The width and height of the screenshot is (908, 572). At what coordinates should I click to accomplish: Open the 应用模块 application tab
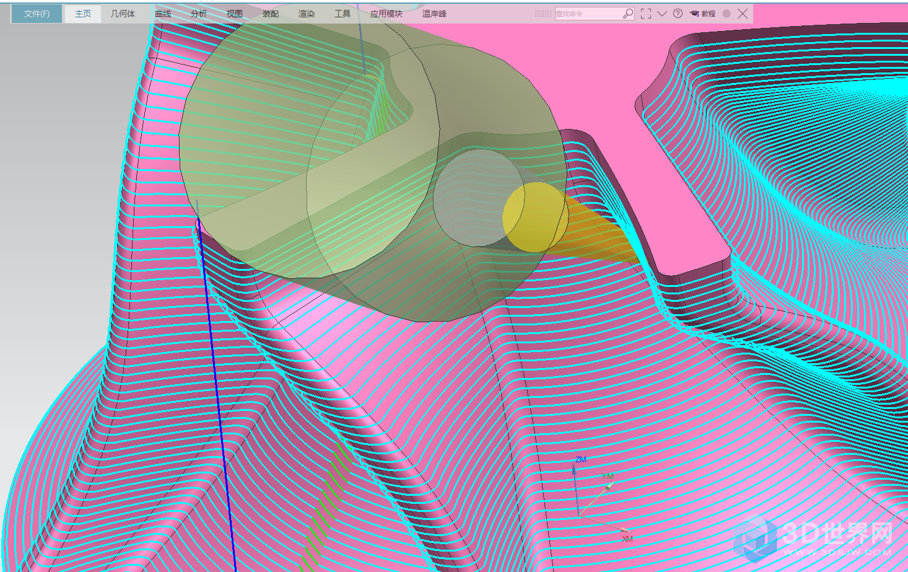(x=386, y=14)
